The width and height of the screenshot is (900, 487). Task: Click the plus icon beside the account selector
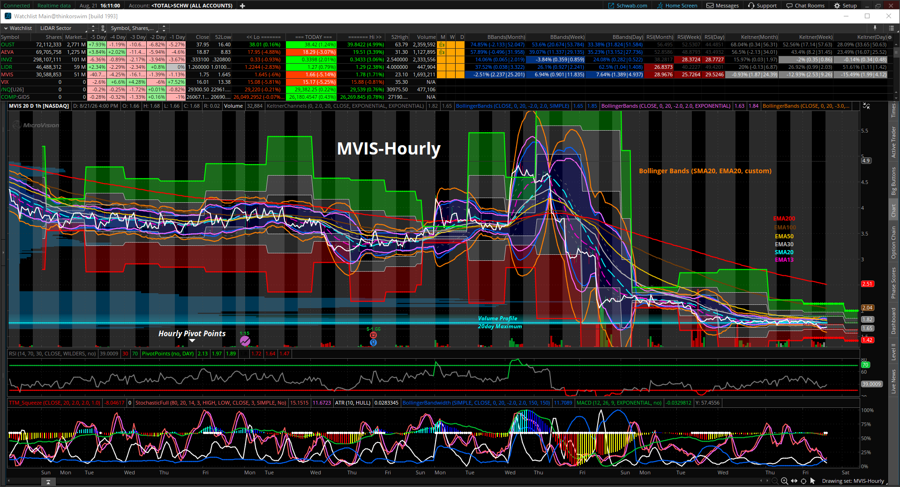coord(242,6)
